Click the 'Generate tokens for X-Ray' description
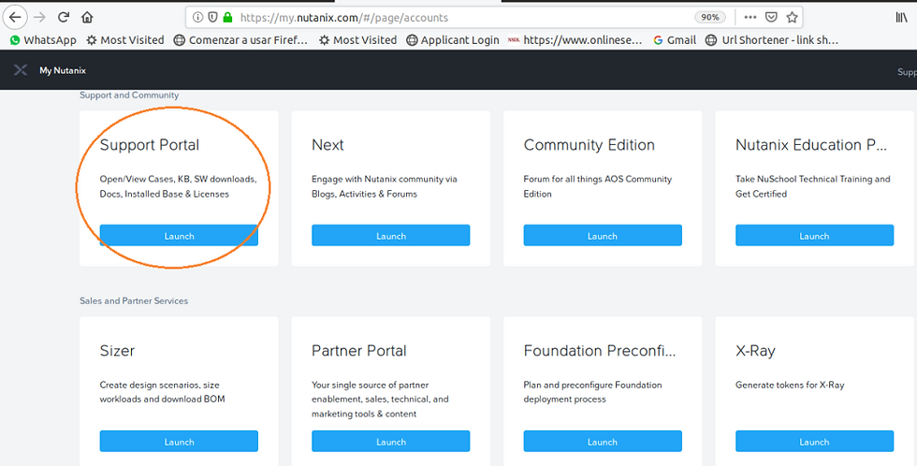Screen dimensions: 917x466 [790, 385]
